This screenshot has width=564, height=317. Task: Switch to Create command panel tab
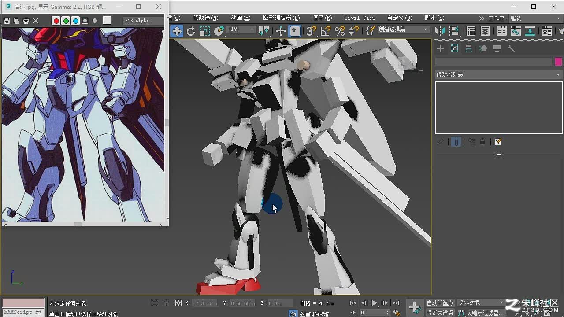(441, 48)
